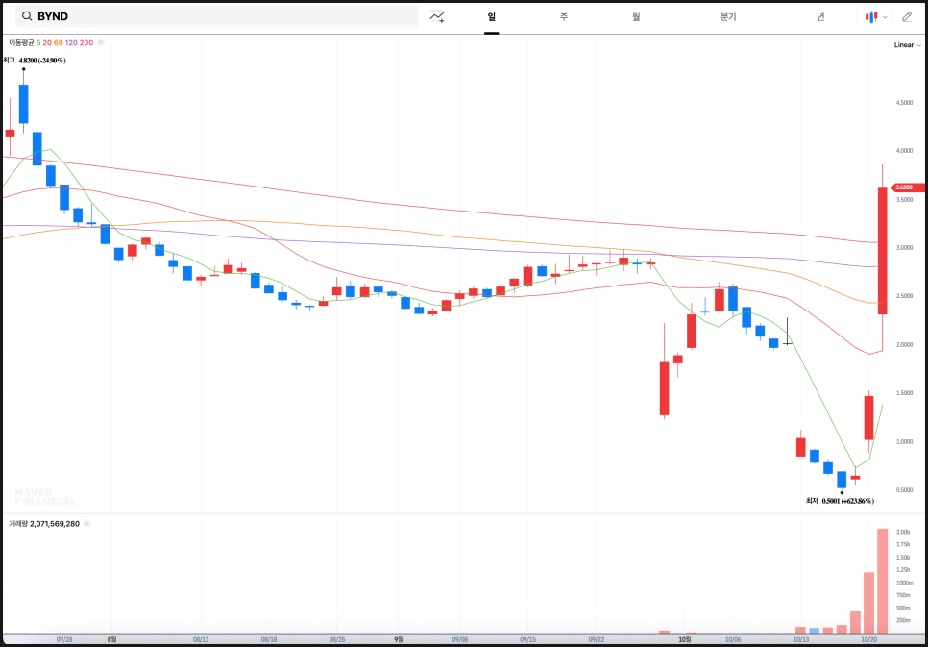Click the NAVER FINANCIAL watermark logo

point(45,497)
